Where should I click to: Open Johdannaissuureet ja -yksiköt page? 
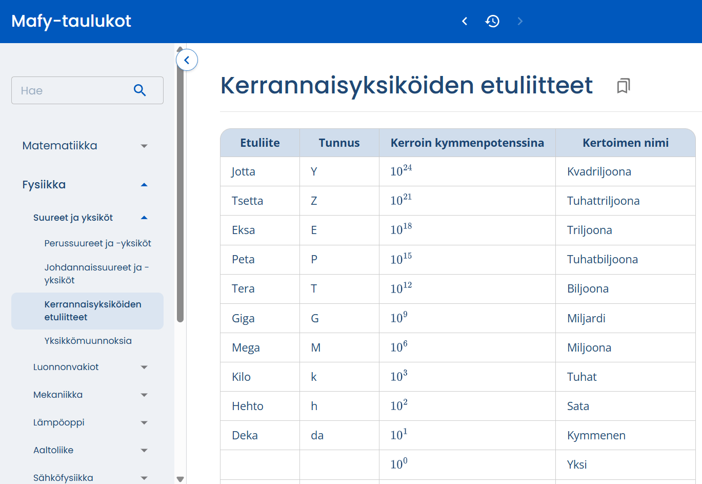tap(96, 274)
